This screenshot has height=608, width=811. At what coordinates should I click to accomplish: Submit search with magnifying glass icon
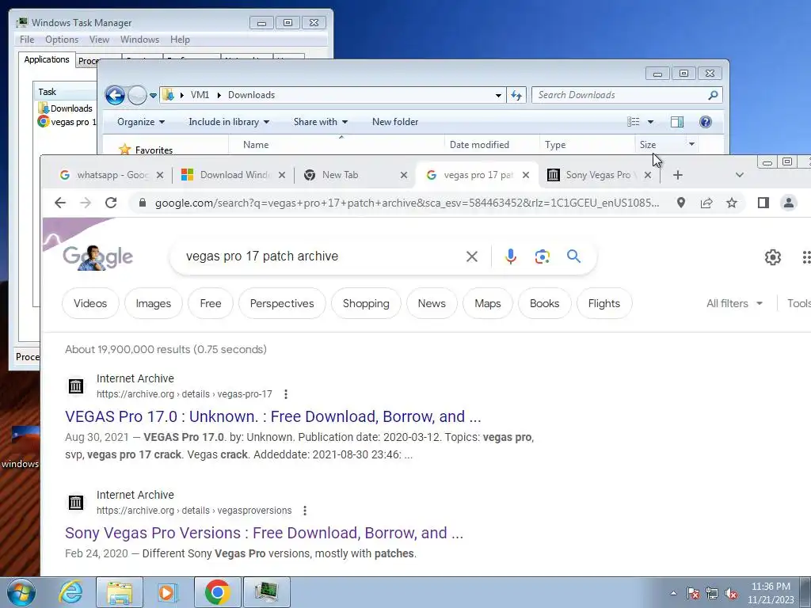pos(573,256)
